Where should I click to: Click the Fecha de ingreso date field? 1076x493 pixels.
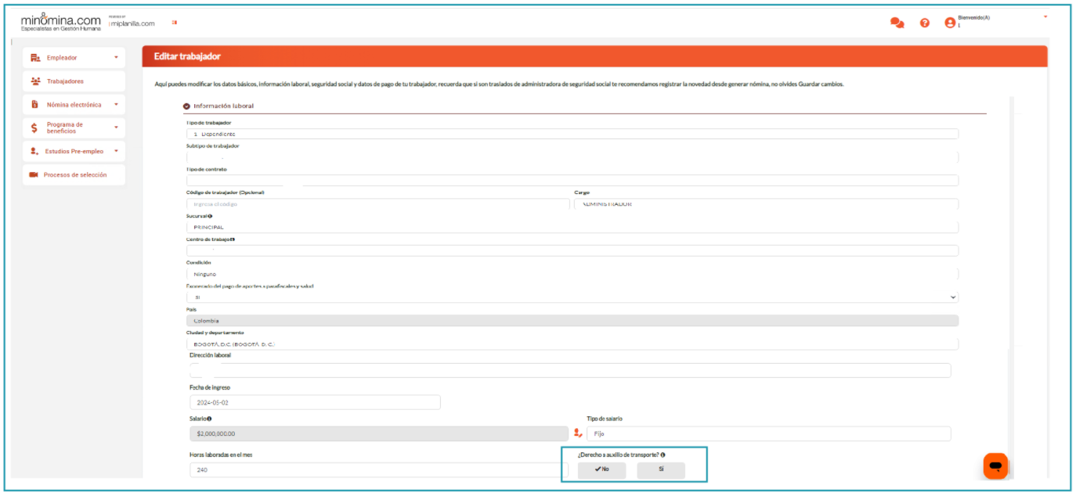coord(315,402)
